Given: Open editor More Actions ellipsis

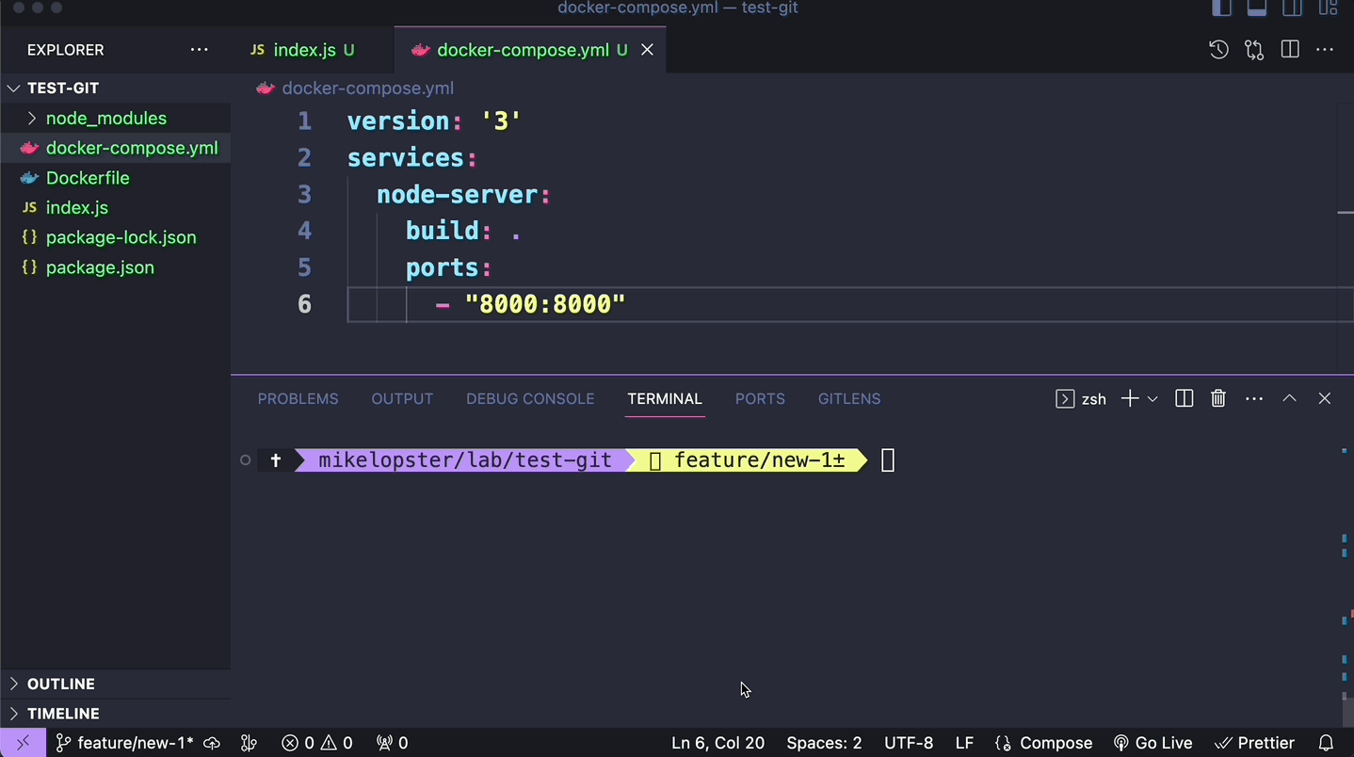Looking at the screenshot, I should tap(1325, 50).
